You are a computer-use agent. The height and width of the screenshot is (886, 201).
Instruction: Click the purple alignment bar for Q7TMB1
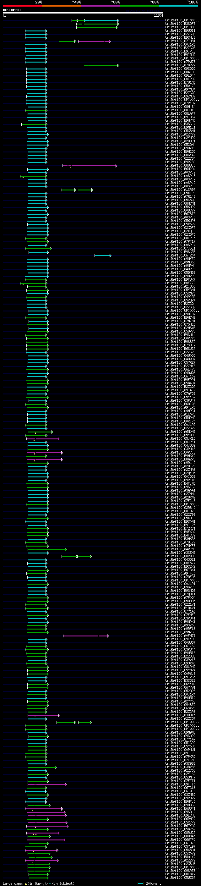tap(94, 41)
